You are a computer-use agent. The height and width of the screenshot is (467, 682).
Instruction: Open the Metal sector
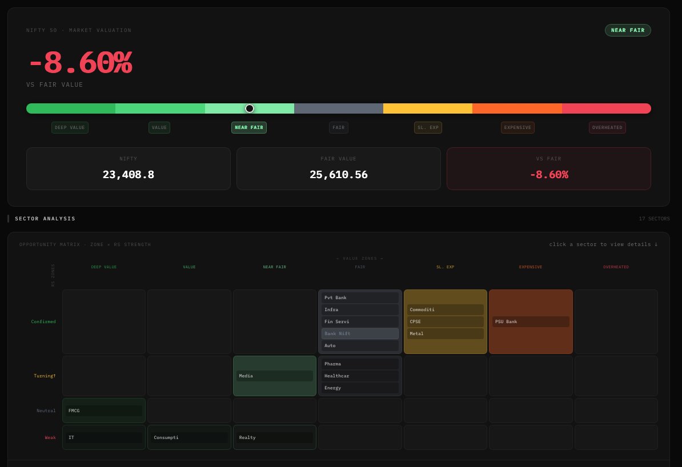446,333
